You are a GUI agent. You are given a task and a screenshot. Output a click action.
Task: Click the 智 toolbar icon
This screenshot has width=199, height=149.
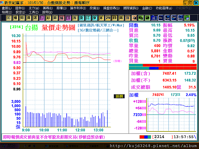75,18
